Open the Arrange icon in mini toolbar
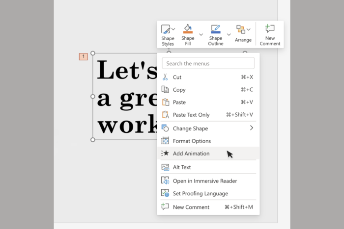344x229 pixels. point(241,29)
